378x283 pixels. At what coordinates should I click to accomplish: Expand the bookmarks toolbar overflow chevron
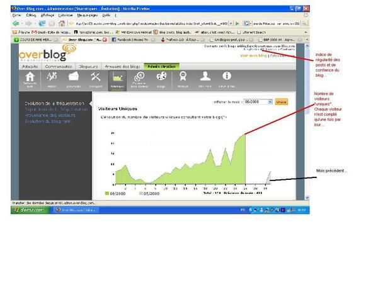coord(306,32)
